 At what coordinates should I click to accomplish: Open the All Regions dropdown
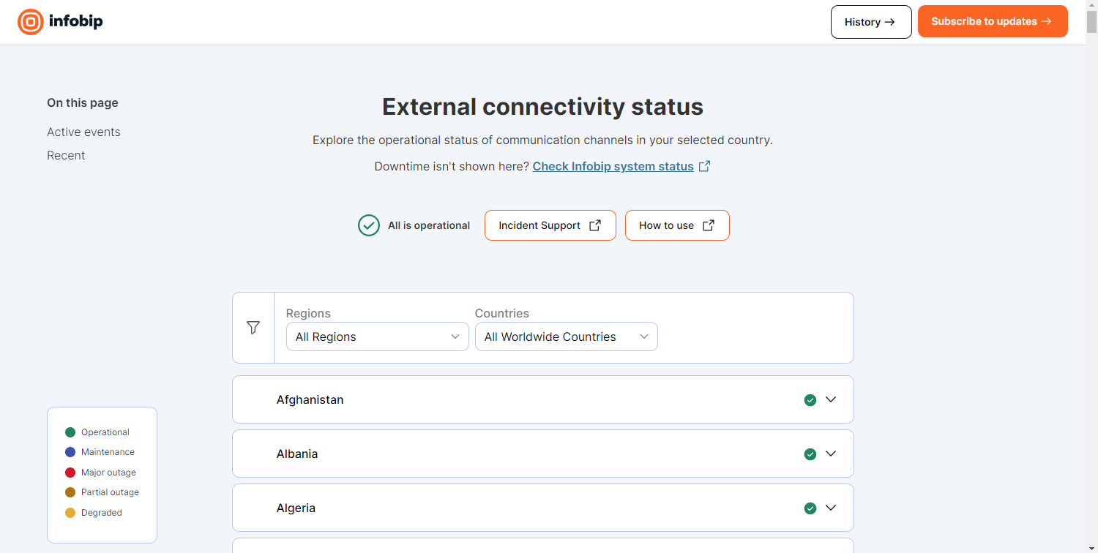point(378,336)
